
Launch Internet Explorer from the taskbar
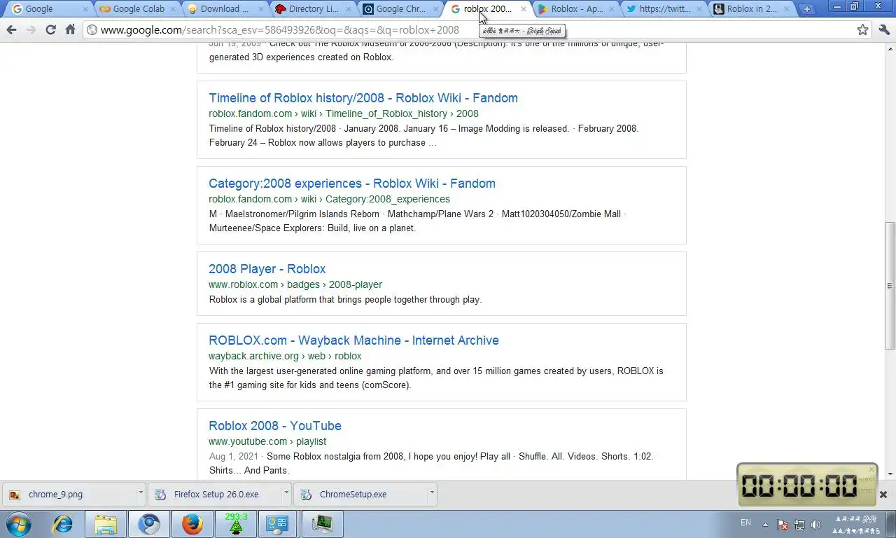(x=63, y=524)
